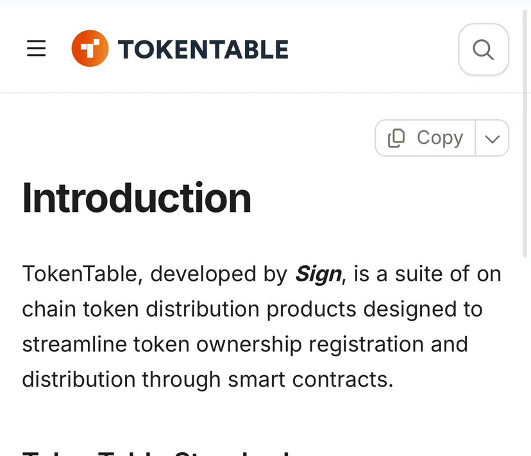Open search with the magnifier icon
The height and width of the screenshot is (456, 531).
tap(483, 49)
